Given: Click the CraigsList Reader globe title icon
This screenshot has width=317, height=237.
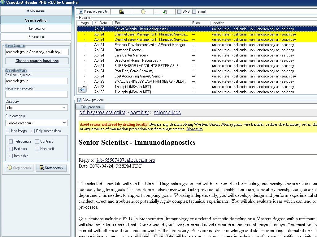Looking at the screenshot, I should click(2, 2).
